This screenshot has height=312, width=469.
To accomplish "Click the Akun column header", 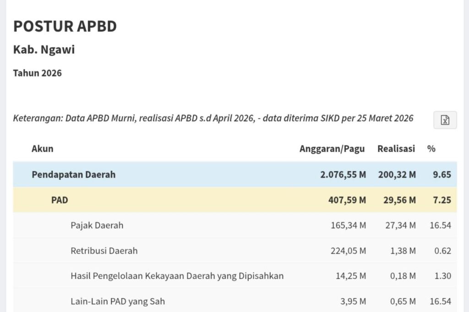I will pyautogui.click(x=43, y=148).
